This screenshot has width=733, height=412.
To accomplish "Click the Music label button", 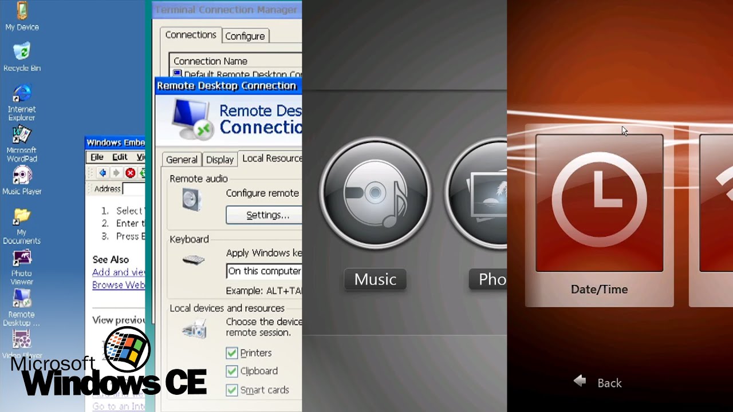I will [375, 279].
